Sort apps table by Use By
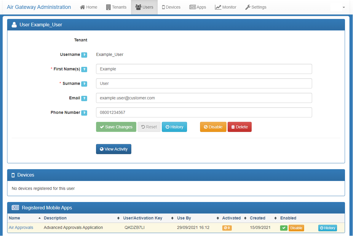Image resolution: width=353 pixels, height=236 pixels. 198,218
